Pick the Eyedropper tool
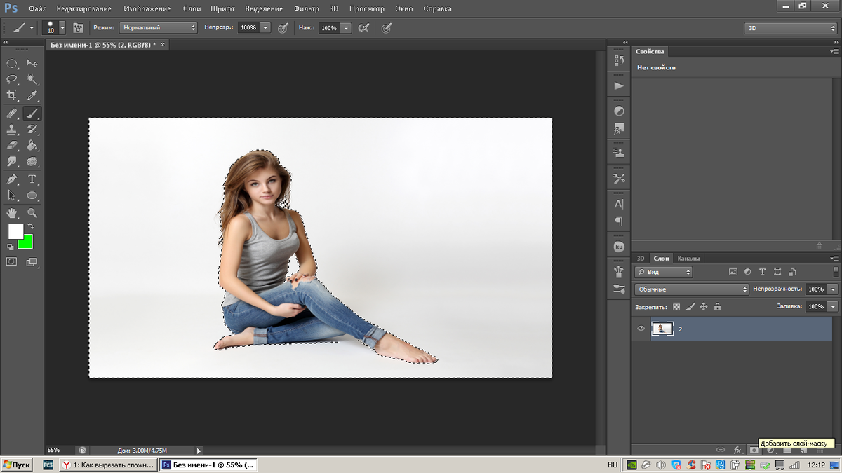842x473 pixels. 32,96
